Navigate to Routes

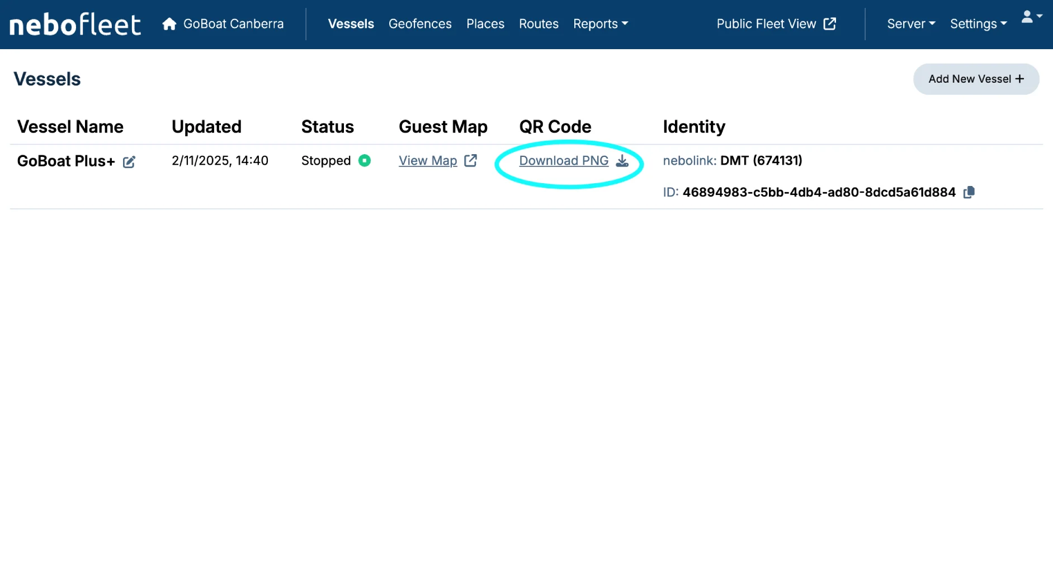pos(538,24)
